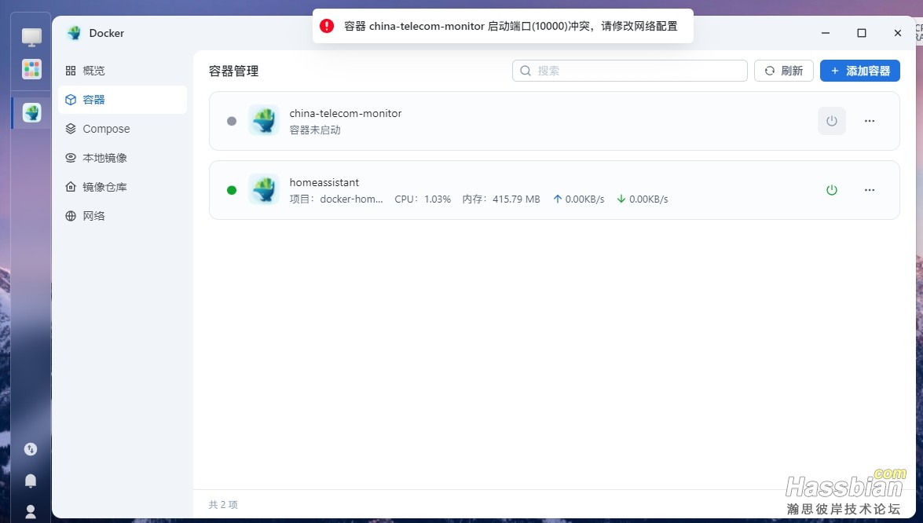Open 本地镜像 local images section
The width and height of the screenshot is (923, 523).
coord(123,158)
